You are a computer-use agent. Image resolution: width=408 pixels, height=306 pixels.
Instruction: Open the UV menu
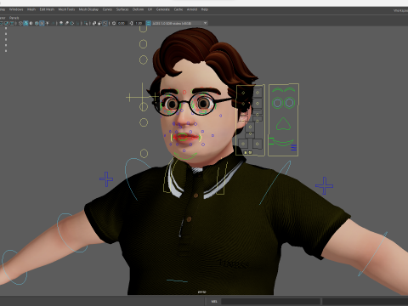click(x=150, y=9)
